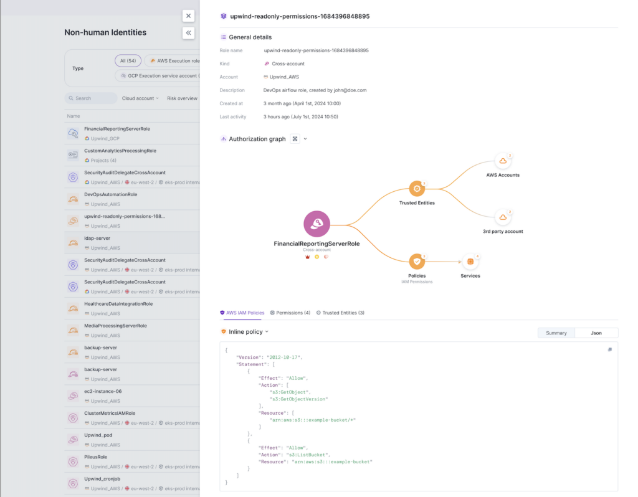Screen dimensions: 638x497
Task: Click the Trusted Entities gear node
Action: tap(417, 189)
